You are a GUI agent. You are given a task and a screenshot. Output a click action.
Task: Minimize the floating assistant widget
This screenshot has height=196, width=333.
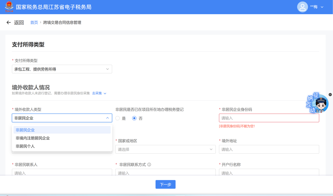pos(330,94)
